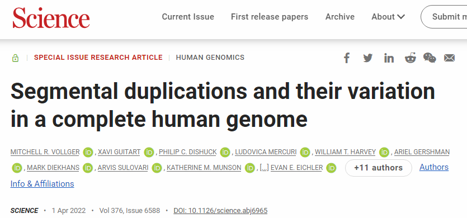The image size is (467, 218).
Task: Open WeChat share icon
Action: 430,58
